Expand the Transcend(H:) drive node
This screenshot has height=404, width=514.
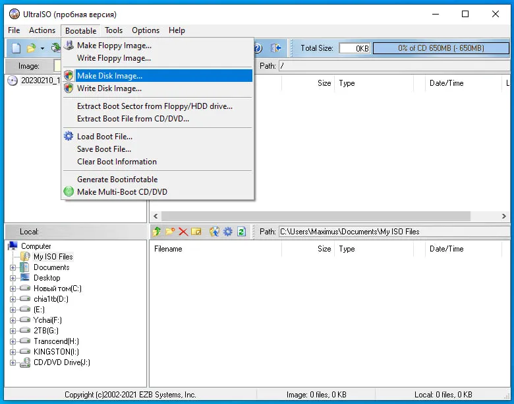[13, 341]
